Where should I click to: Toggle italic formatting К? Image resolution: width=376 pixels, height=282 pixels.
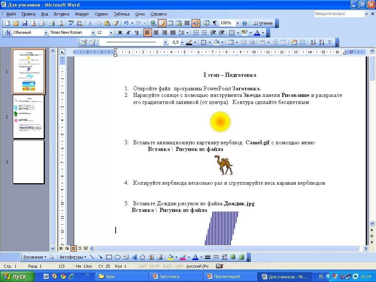coord(128,32)
